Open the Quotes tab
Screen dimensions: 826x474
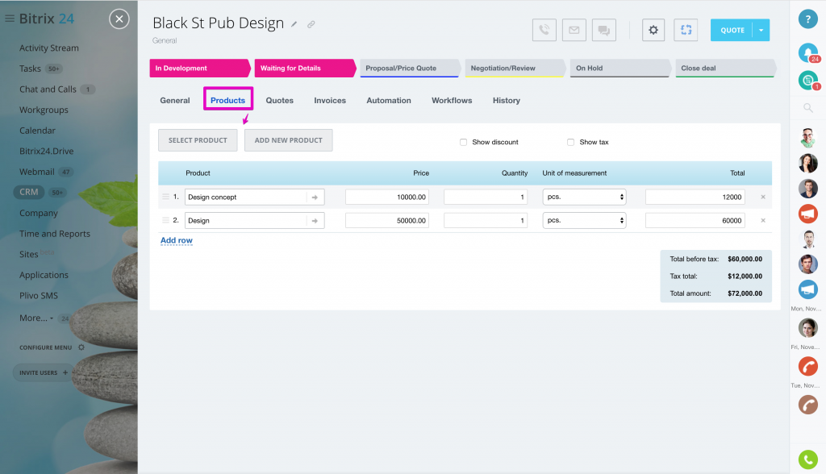(x=279, y=100)
